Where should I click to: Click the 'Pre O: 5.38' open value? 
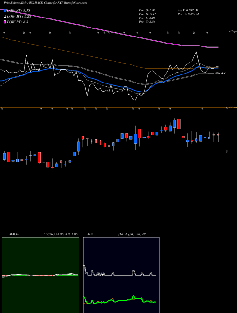tap(147, 10)
